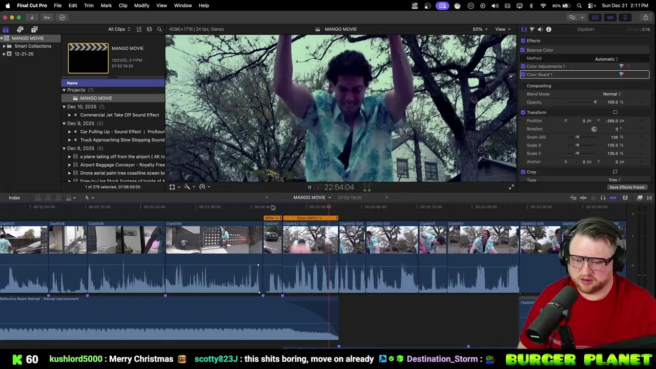The height and width of the screenshot is (369, 656).
Task: Open the Edit menu
Action: 73,6
